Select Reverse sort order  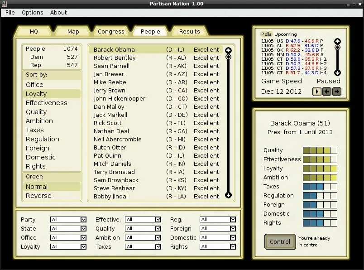[x=38, y=196]
